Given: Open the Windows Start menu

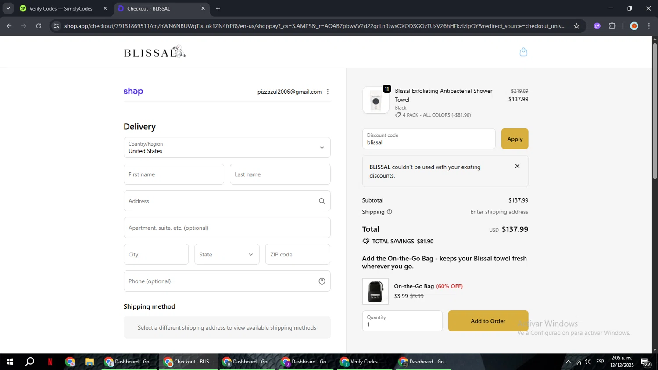Looking at the screenshot, I should coord(10,362).
